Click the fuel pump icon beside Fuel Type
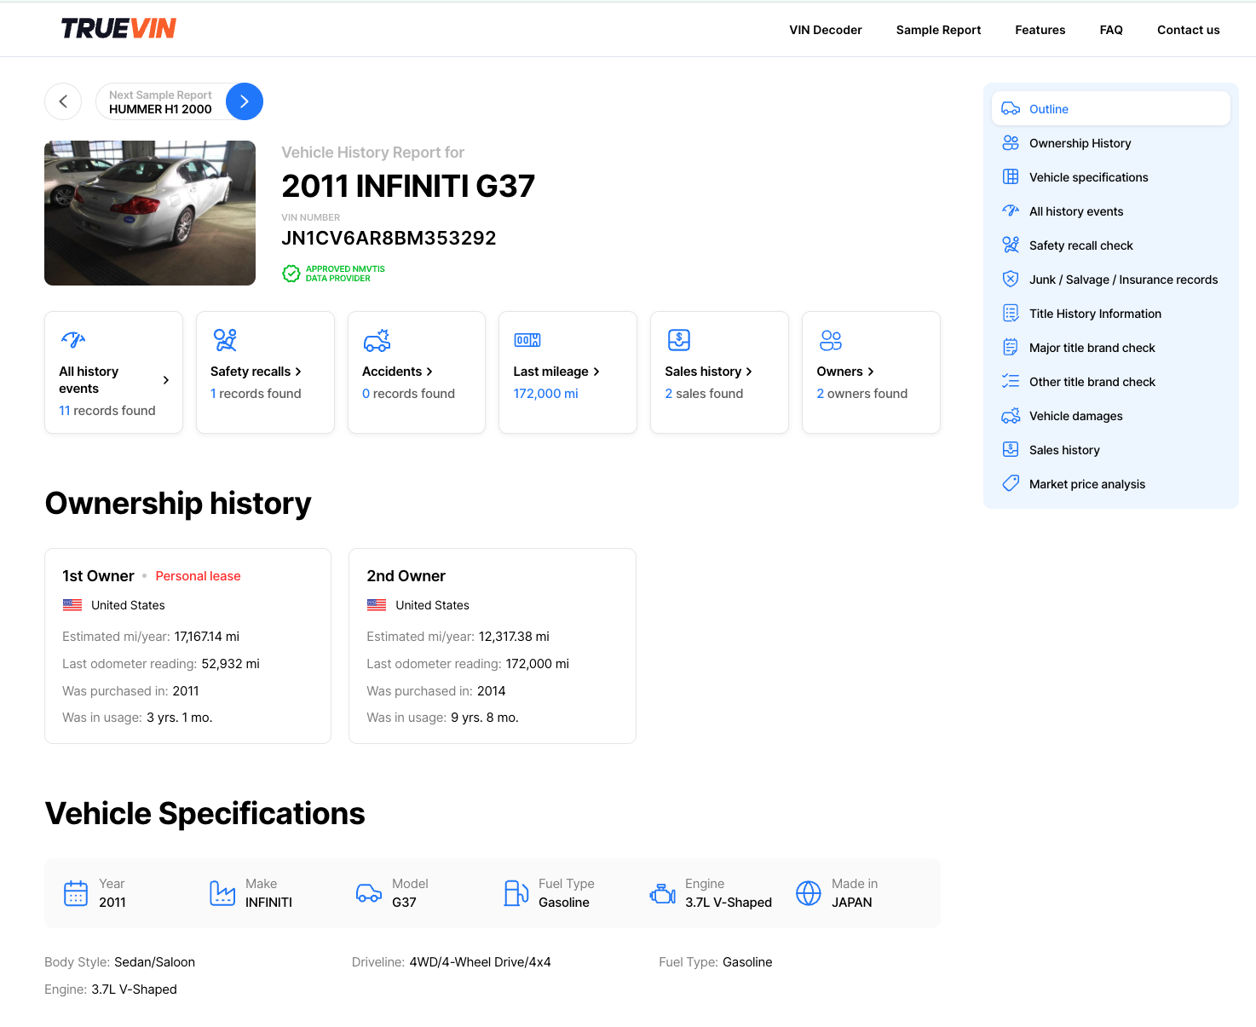 point(516,893)
